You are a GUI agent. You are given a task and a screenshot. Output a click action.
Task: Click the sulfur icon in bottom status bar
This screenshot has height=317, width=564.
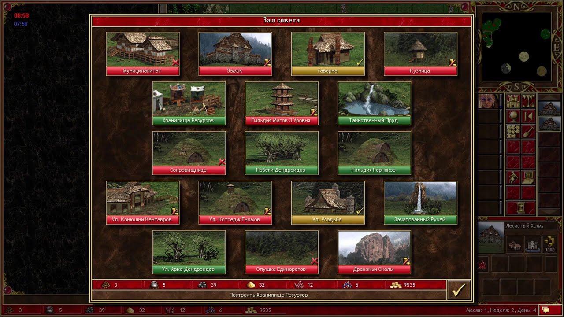[x=130, y=310]
